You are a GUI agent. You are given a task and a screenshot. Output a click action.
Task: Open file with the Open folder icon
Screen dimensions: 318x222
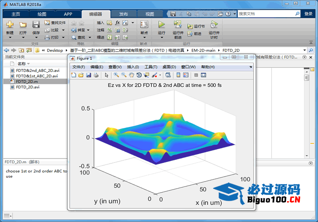(23, 25)
